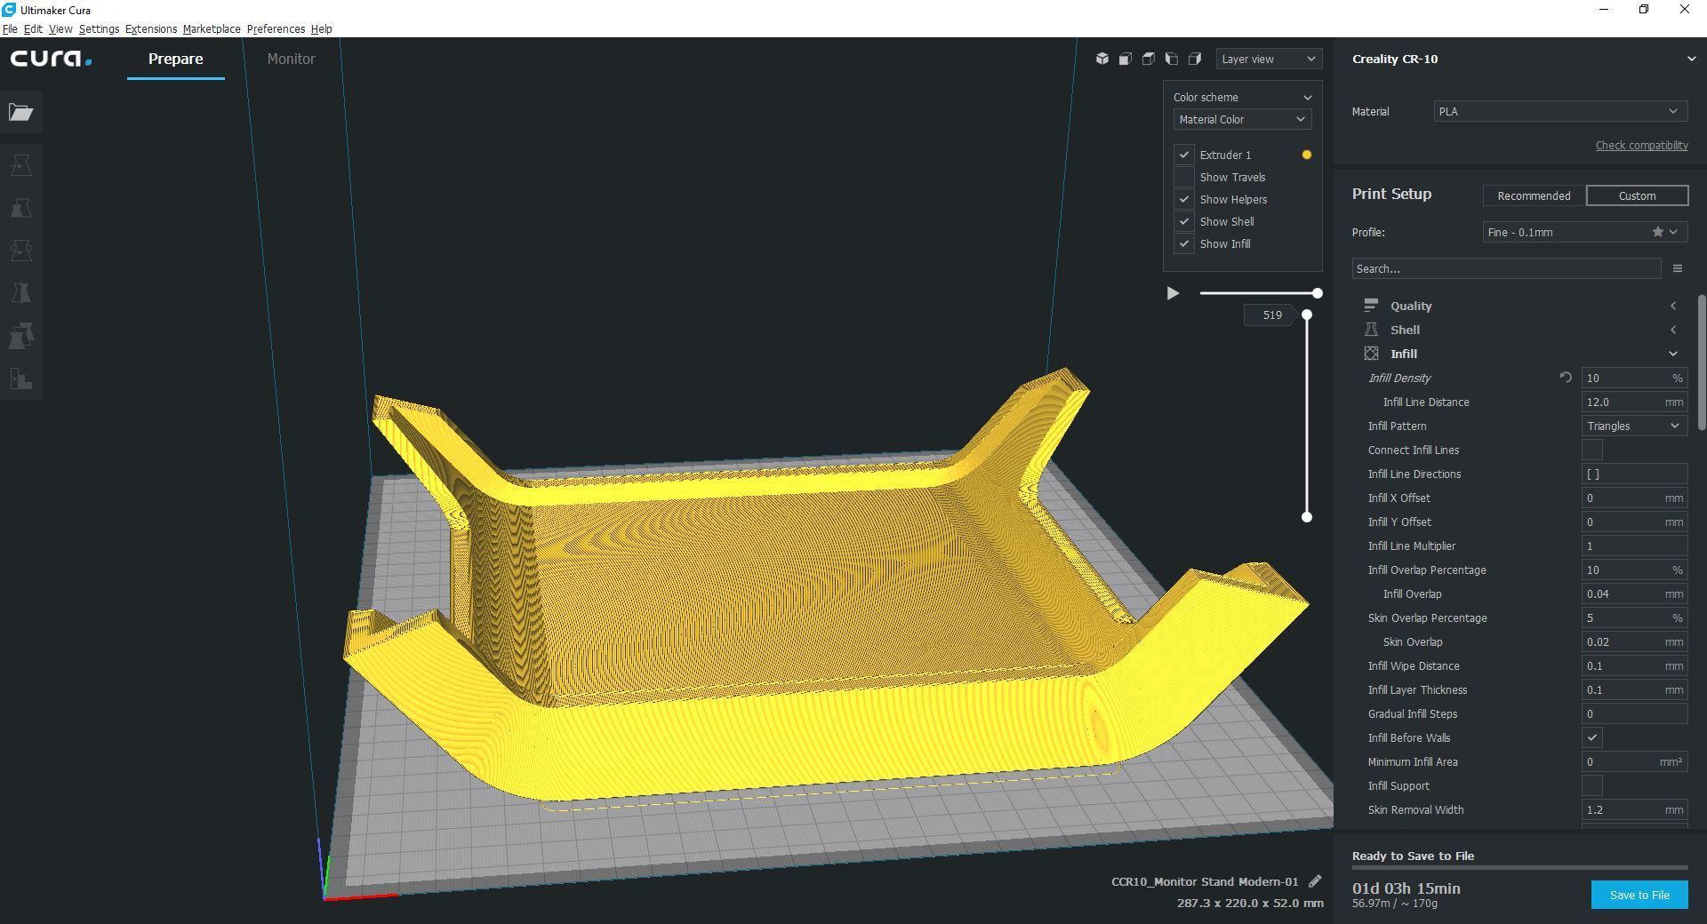This screenshot has height=924, width=1707.
Task: Open the Edit menu
Action: click(33, 28)
